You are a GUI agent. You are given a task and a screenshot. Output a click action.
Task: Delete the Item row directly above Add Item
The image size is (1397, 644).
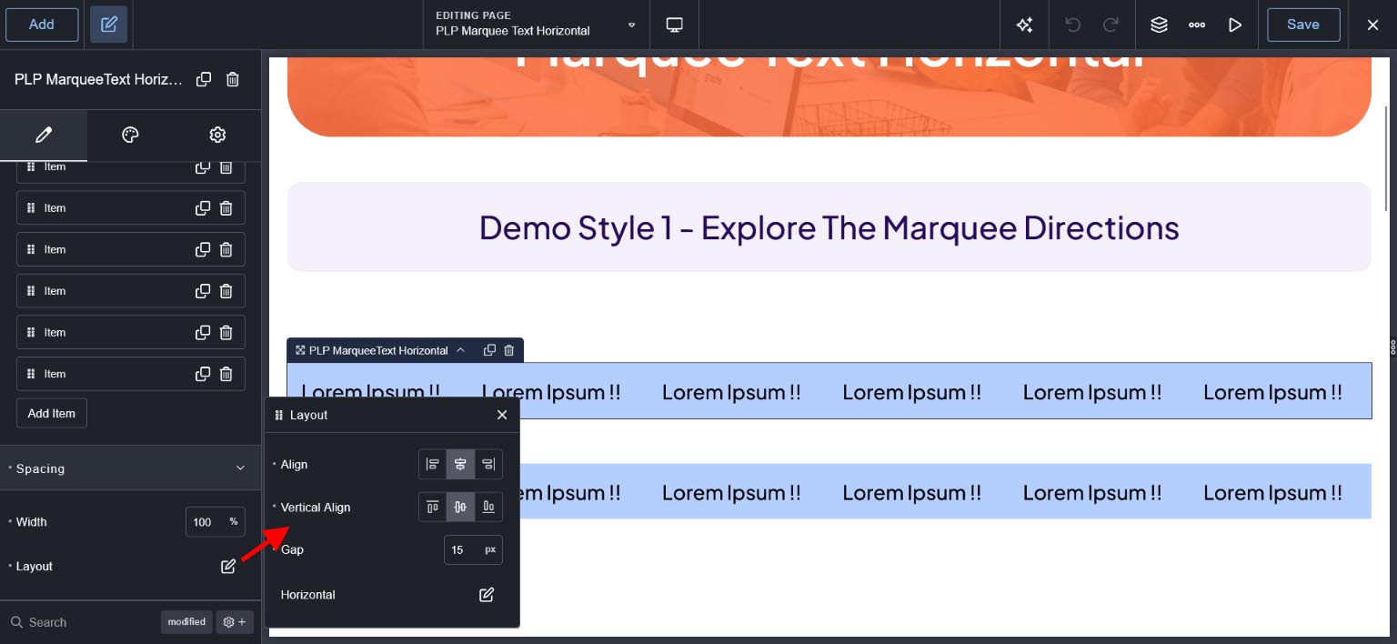[x=226, y=374]
